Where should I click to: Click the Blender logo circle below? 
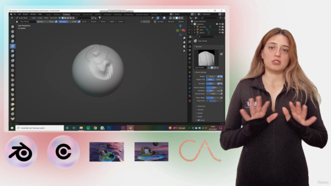point(21,152)
